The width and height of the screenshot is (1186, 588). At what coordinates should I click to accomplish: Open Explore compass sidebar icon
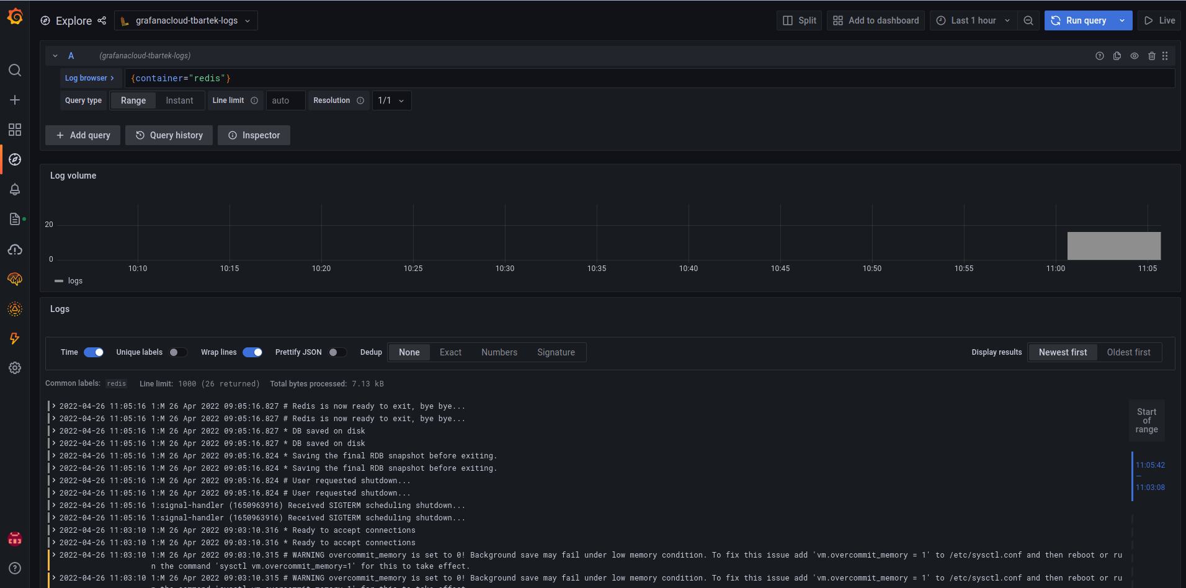(x=15, y=159)
